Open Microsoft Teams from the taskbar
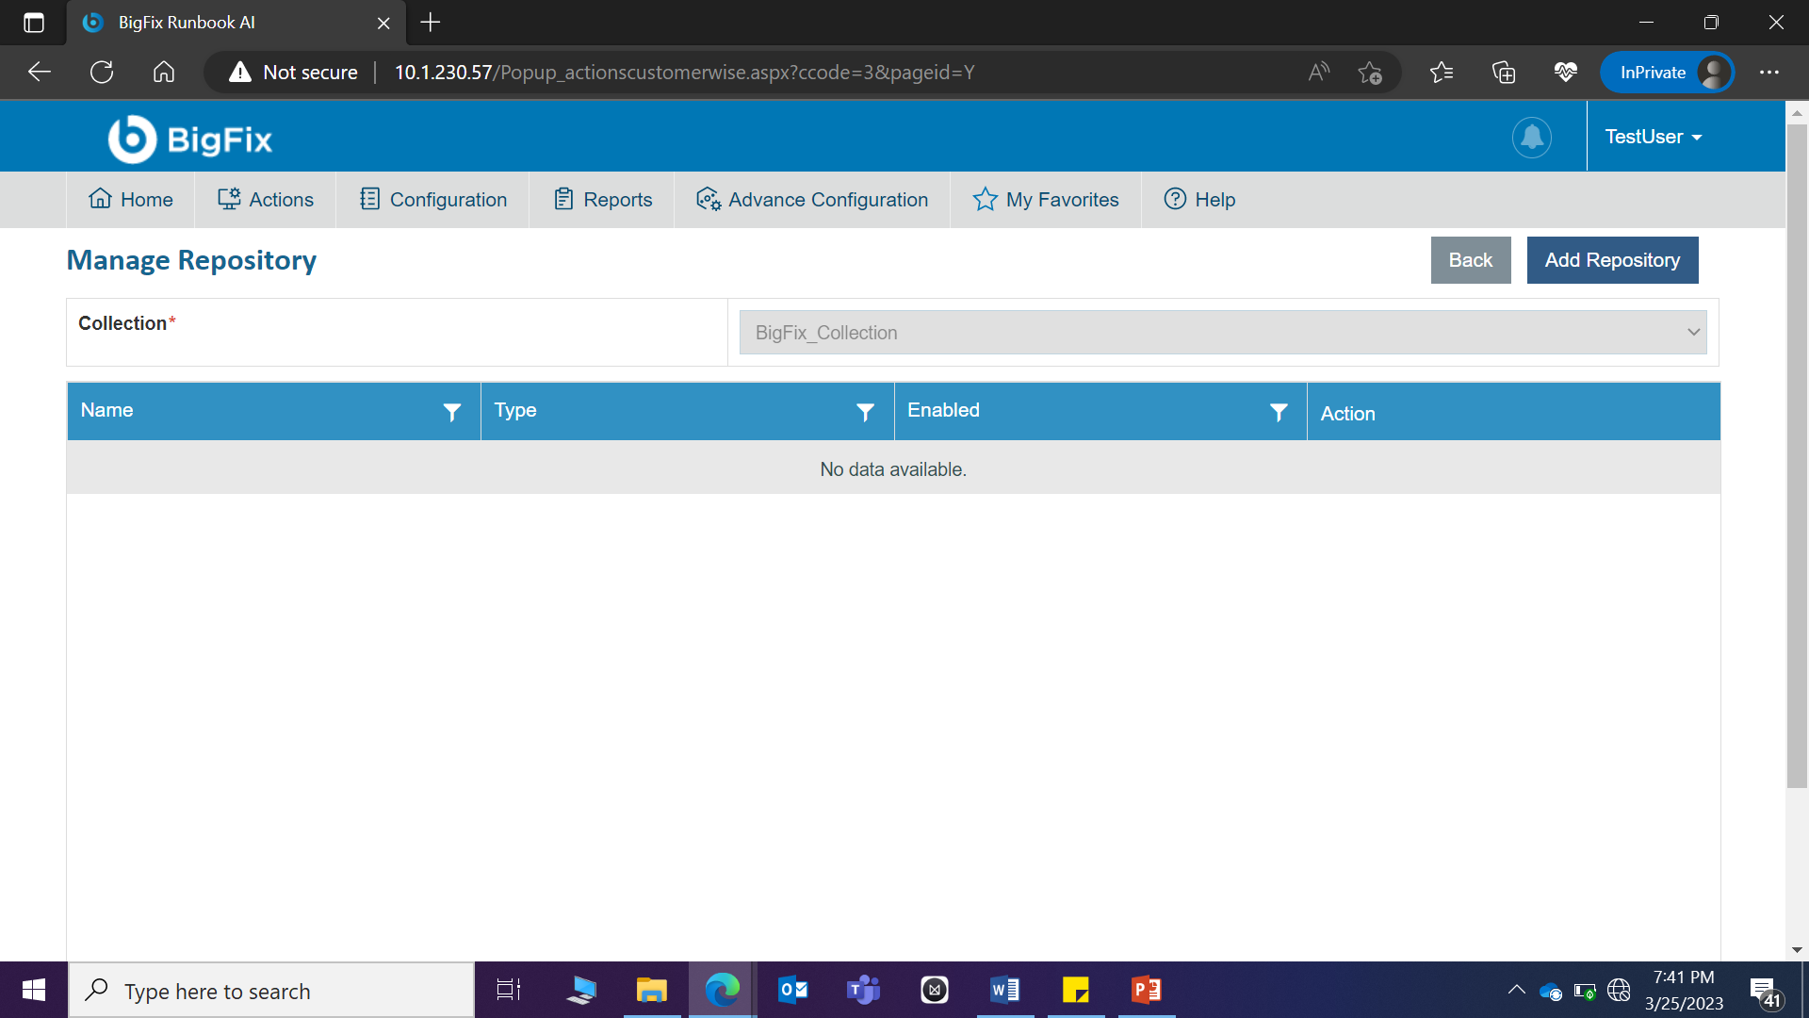The image size is (1809, 1018). (863, 990)
